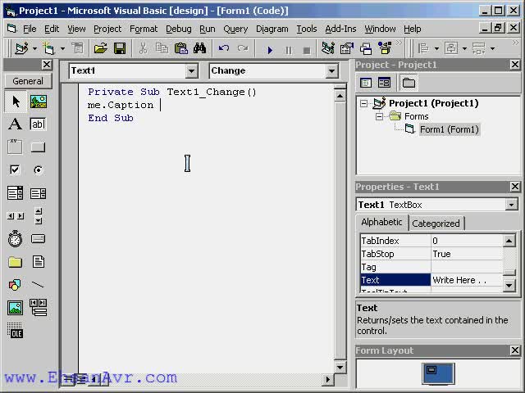Click the Break pause button
The image size is (525, 393).
click(x=288, y=50)
